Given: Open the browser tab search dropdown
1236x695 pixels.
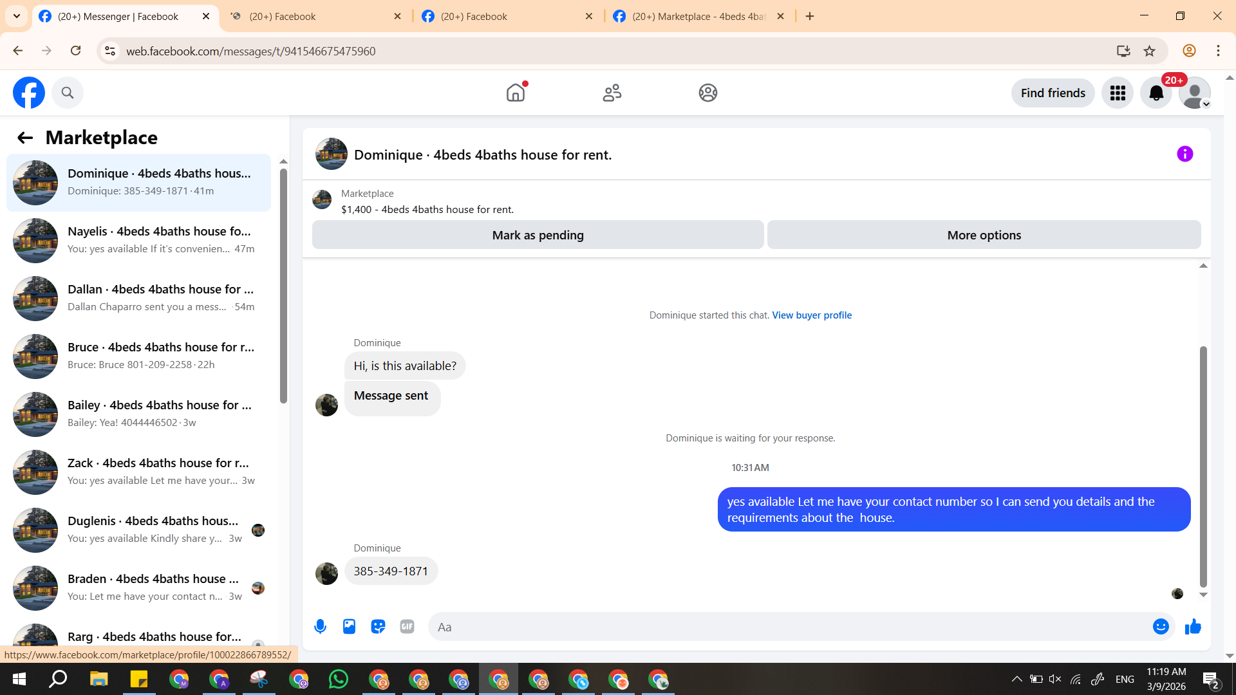Looking at the screenshot, I should point(17,16).
